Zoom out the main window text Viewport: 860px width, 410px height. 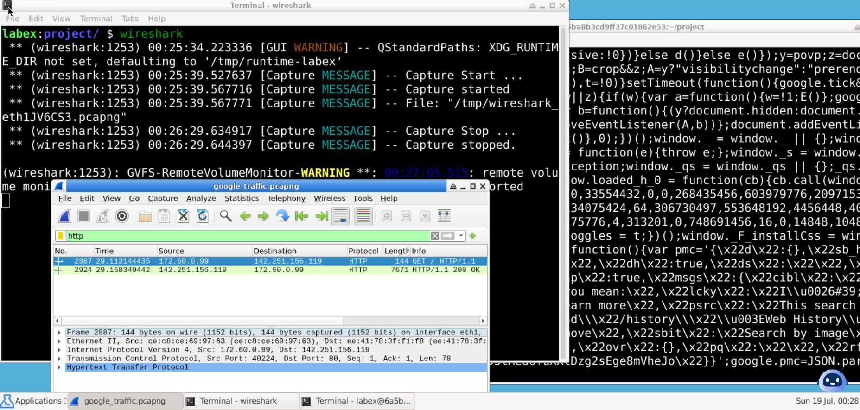406,216
